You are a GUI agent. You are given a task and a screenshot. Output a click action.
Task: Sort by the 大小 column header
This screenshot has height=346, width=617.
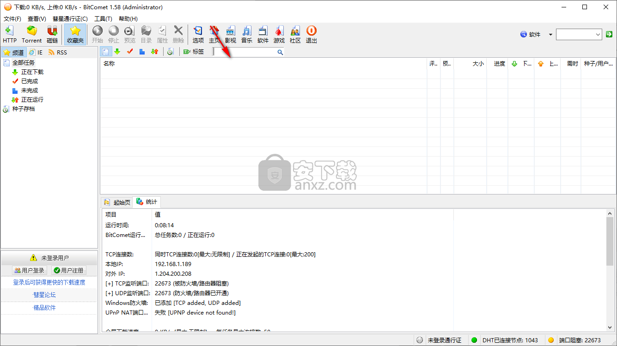pos(470,64)
